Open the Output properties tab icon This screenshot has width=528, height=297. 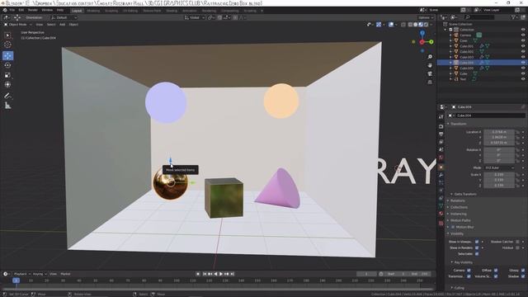coord(441,134)
